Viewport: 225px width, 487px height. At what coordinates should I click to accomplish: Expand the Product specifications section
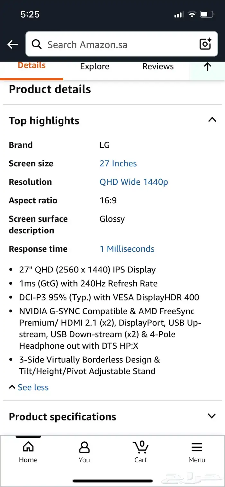[212, 416]
